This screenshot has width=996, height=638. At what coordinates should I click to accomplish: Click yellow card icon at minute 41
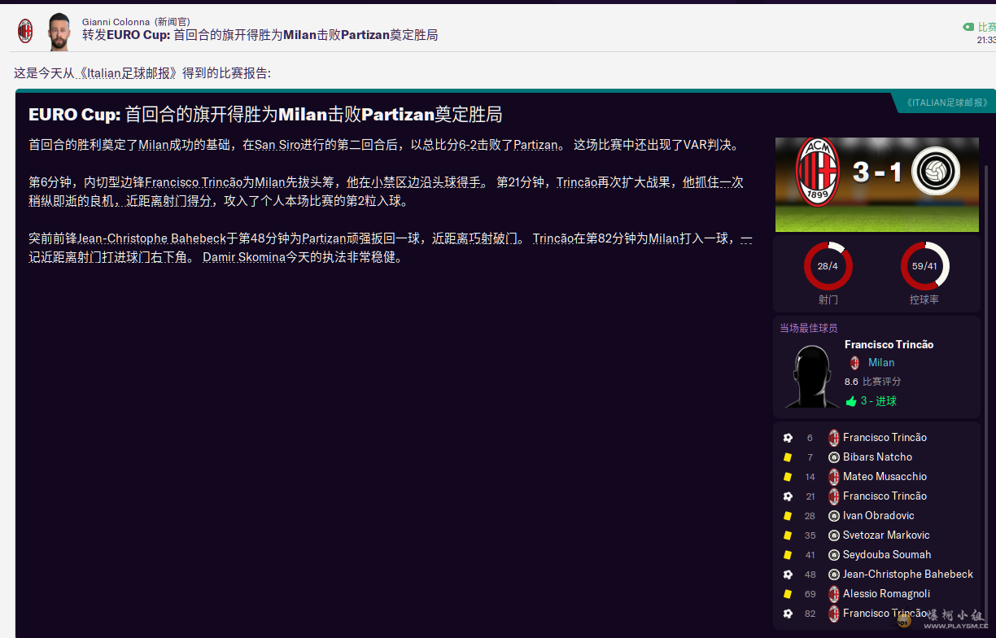pos(788,555)
